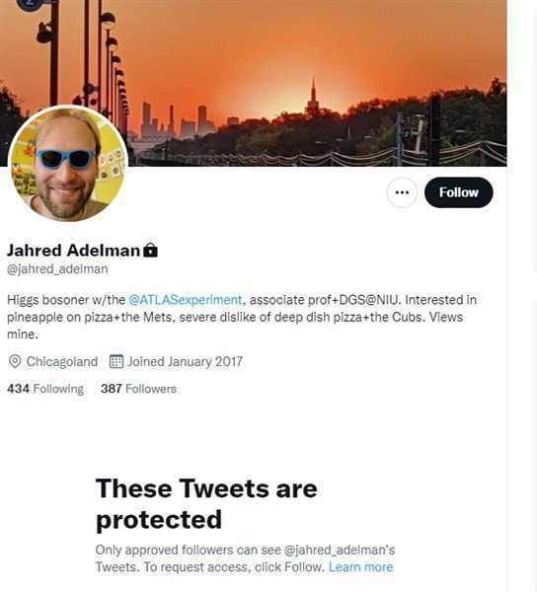Click the bio text mentioning the Mets
The image size is (537, 592).
click(242, 317)
